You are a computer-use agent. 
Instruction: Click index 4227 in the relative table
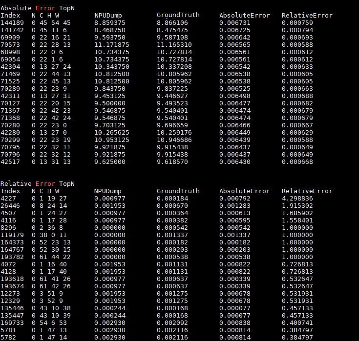coord(8,198)
